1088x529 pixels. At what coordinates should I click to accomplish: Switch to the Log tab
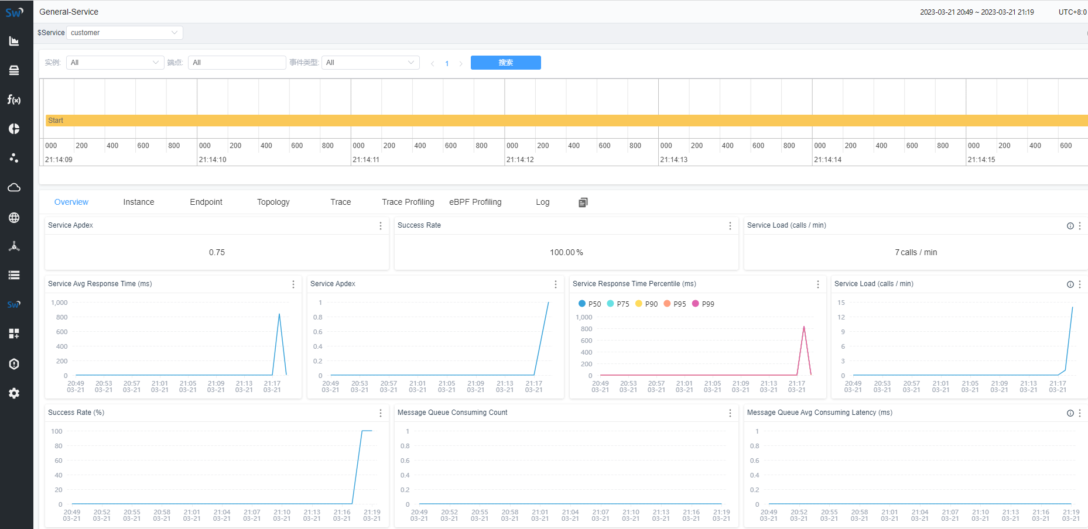coord(543,202)
